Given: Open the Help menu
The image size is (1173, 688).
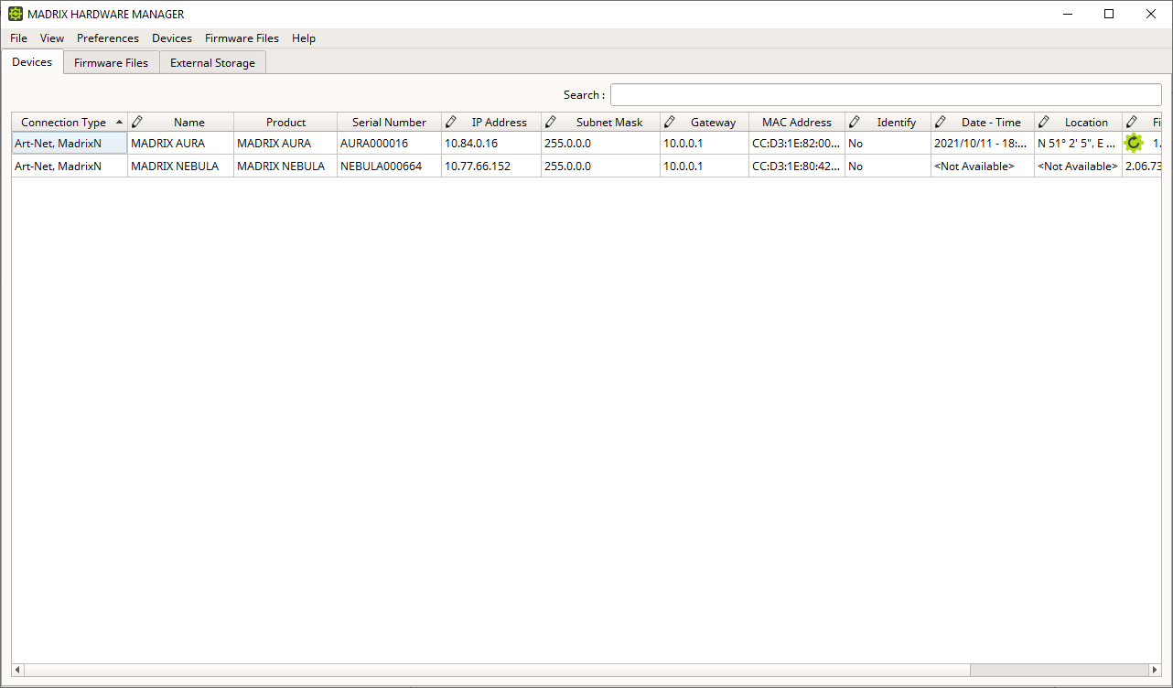Looking at the screenshot, I should [304, 38].
